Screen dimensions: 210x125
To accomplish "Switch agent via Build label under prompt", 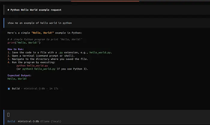I will [11, 121].
